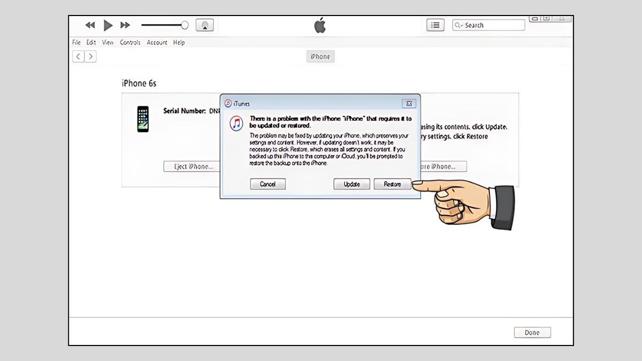Image resolution: width=642 pixels, height=361 pixels.
Task: Click the Restore iPhone... button behind the dialog
Action: click(x=444, y=166)
